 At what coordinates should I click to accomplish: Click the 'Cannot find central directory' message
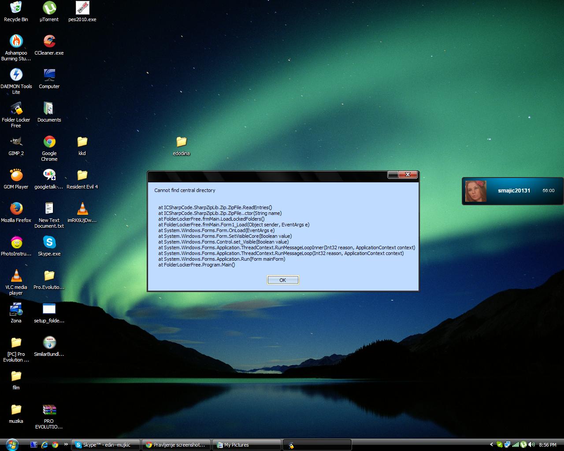[185, 190]
